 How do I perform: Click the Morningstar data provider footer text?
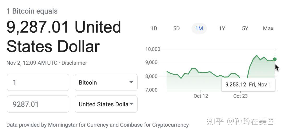(x=97, y=125)
